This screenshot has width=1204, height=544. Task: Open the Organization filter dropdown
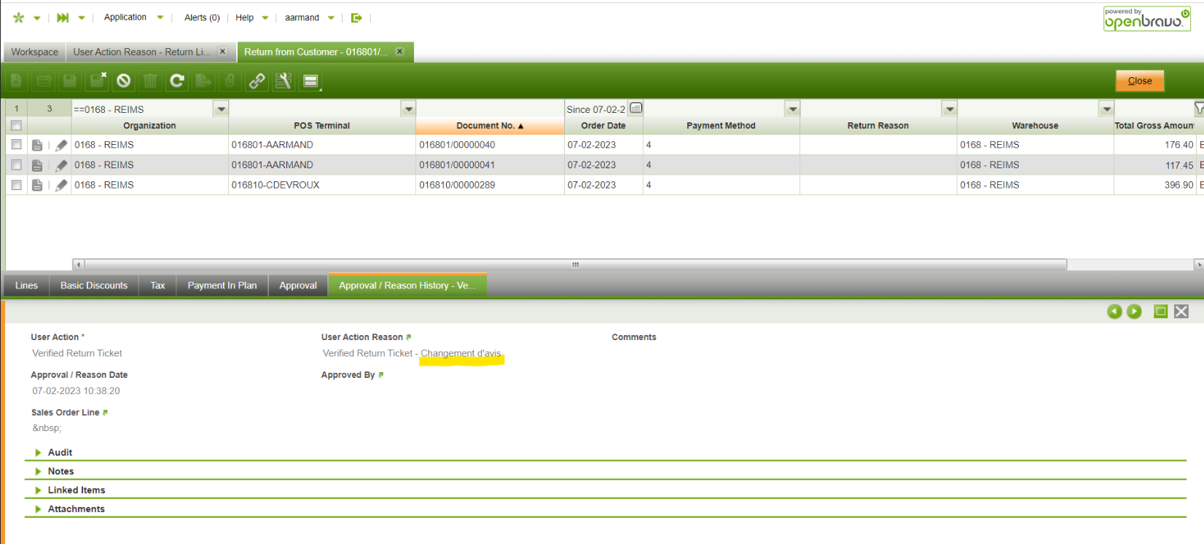(221, 109)
